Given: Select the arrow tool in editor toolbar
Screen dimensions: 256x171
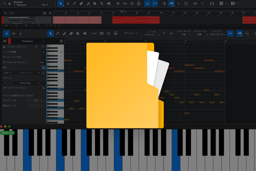Looking at the screenshot, I should [x=50, y=34].
